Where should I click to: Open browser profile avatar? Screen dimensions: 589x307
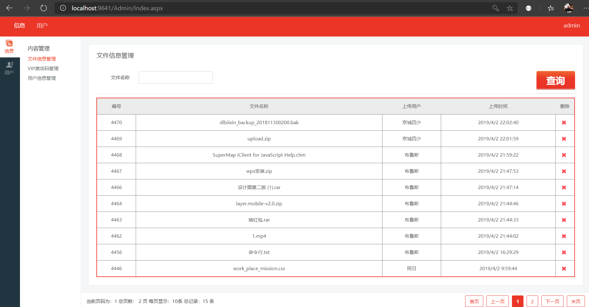pos(568,8)
